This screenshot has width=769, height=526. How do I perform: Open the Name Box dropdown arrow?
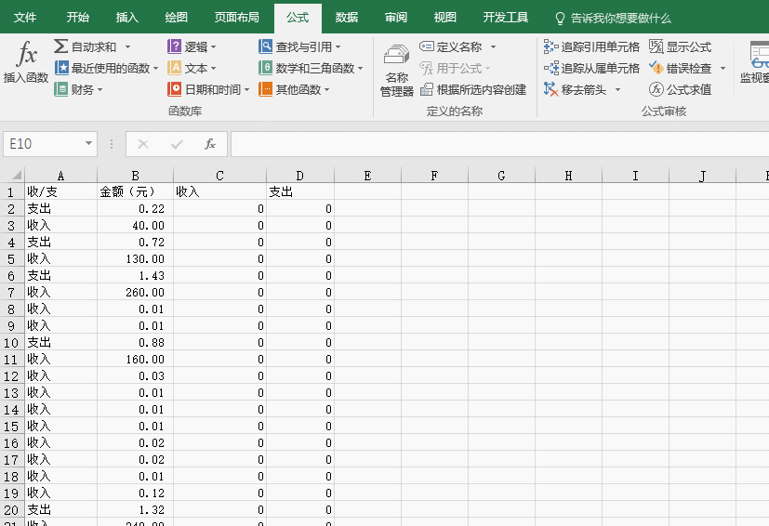[88, 144]
